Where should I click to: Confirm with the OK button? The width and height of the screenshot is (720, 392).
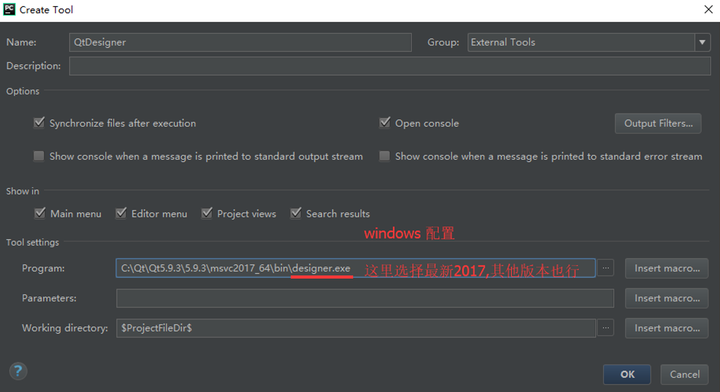(x=627, y=374)
